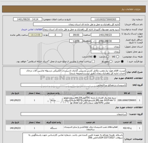Select the خدمت radio button
This screenshot has height=143, width=148.
(108, 56)
